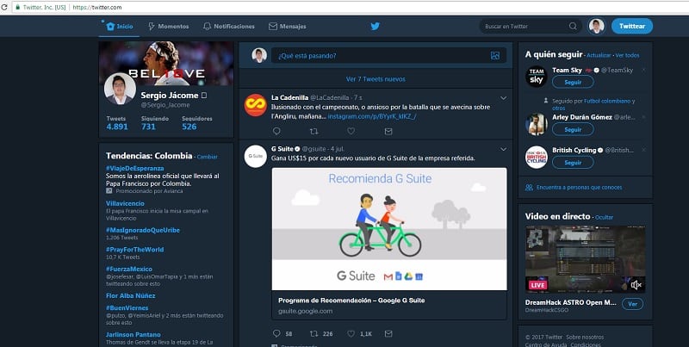Open the Sergio Jácome profile name link
Image resolution: width=689 pixels, height=347 pixels.
[x=170, y=96]
